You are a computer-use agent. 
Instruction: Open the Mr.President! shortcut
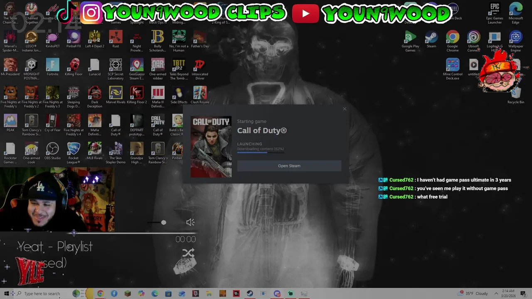click(x=10, y=67)
